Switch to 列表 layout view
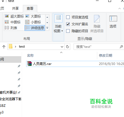The width and height of the screenshot is (124, 117). [x=11, y=28]
